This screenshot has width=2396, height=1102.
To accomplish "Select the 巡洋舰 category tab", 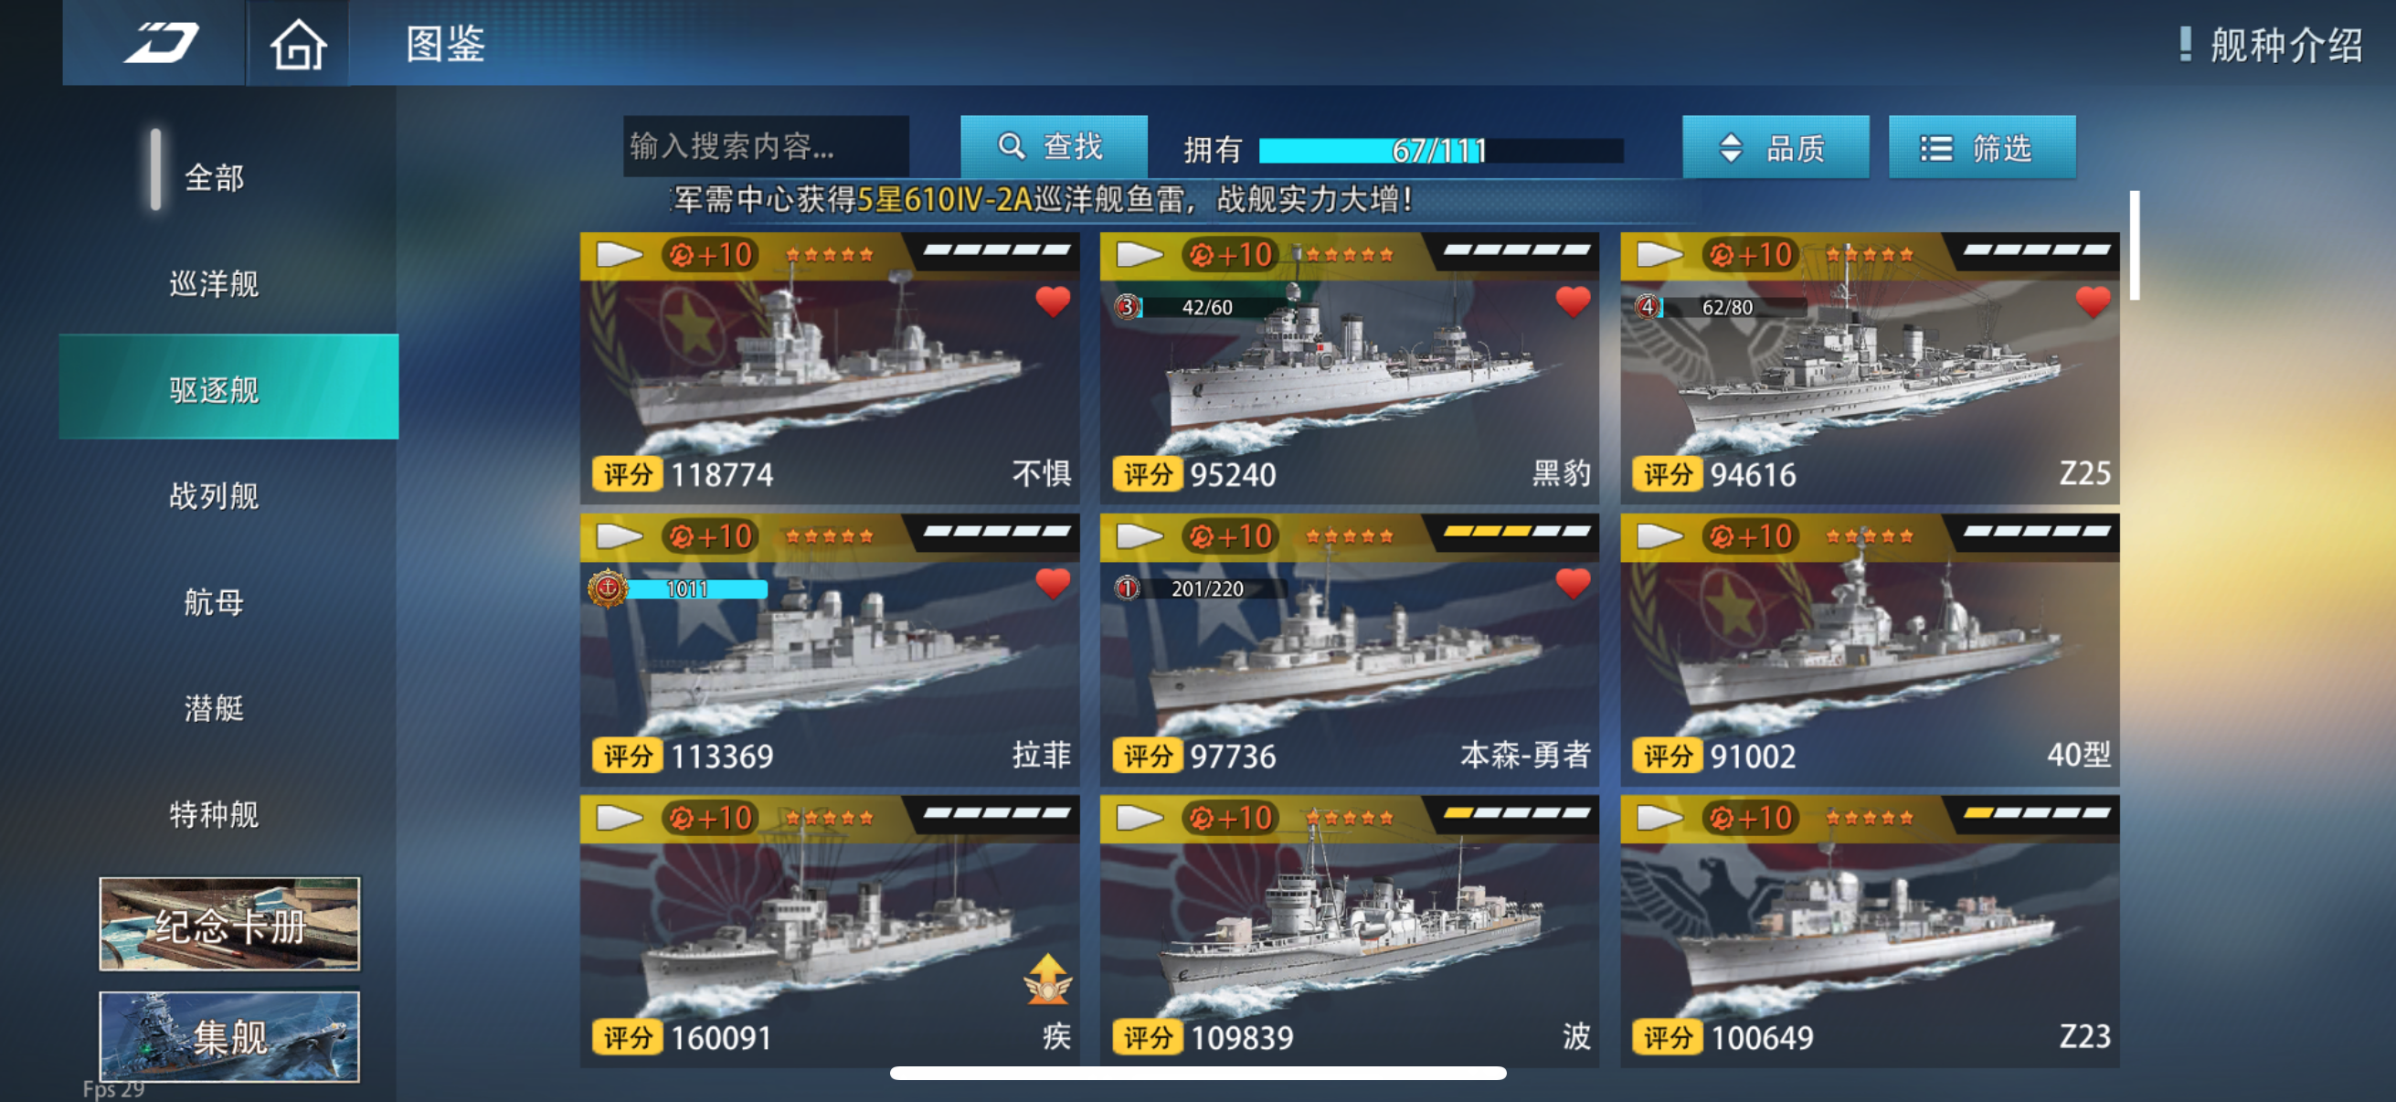I will pyautogui.click(x=215, y=284).
